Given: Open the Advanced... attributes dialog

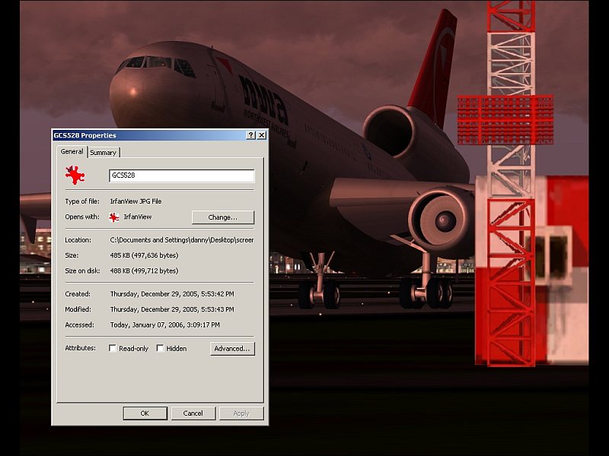Looking at the screenshot, I should [232, 349].
